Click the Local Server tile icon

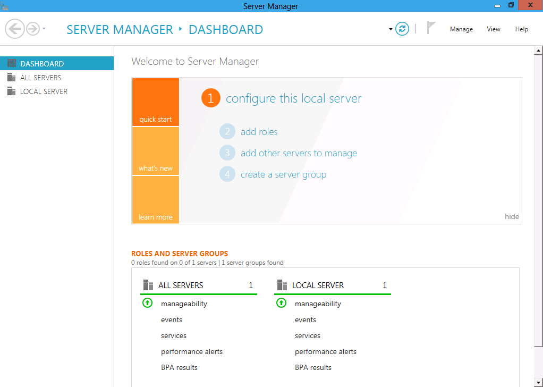[x=282, y=285]
